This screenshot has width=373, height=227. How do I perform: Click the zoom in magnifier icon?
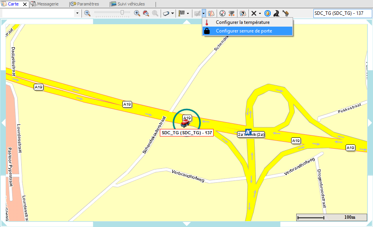click(137, 13)
